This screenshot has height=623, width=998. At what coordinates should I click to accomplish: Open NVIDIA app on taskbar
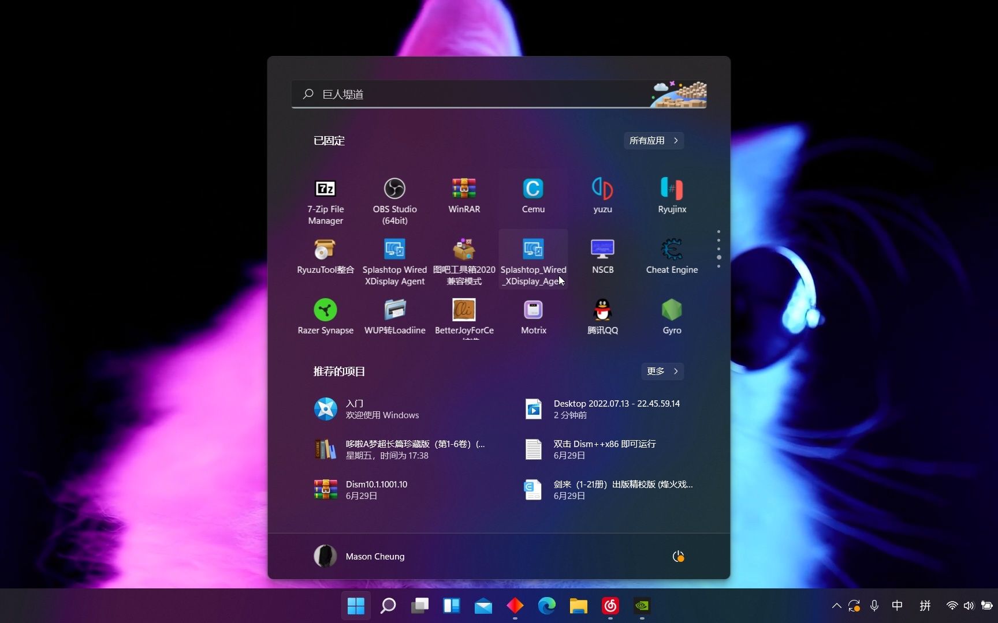(642, 606)
